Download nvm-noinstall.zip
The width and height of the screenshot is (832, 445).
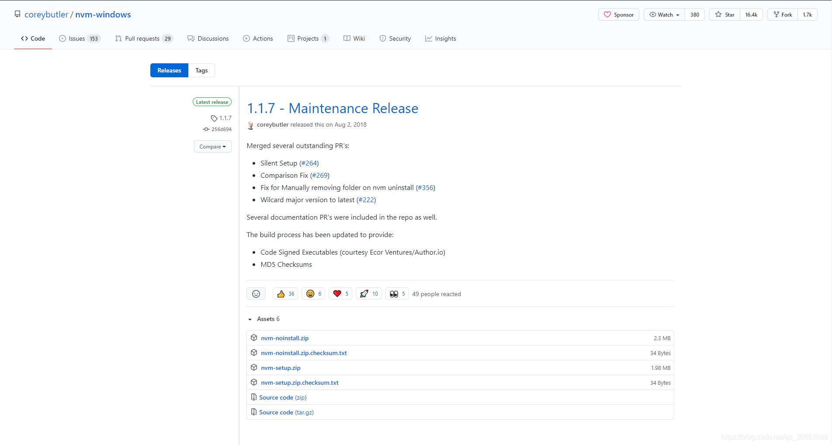pyautogui.click(x=285, y=338)
